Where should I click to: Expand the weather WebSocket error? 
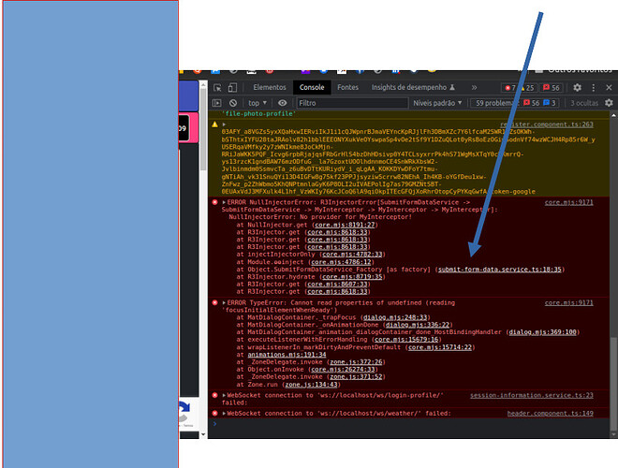tap(224, 413)
